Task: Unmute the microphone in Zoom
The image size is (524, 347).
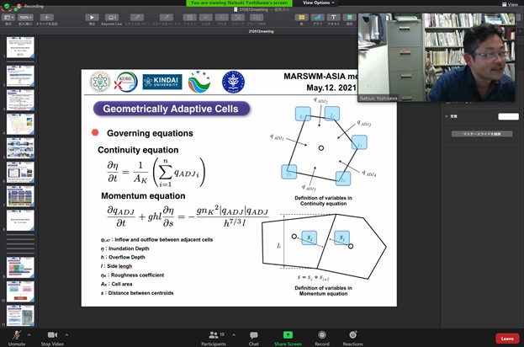Action: (x=16, y=335)
